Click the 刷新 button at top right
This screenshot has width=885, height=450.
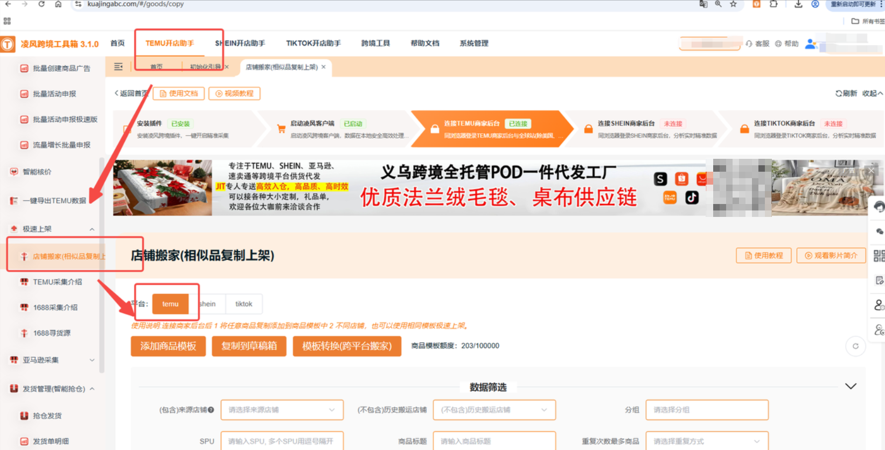[x=846, y=93]
